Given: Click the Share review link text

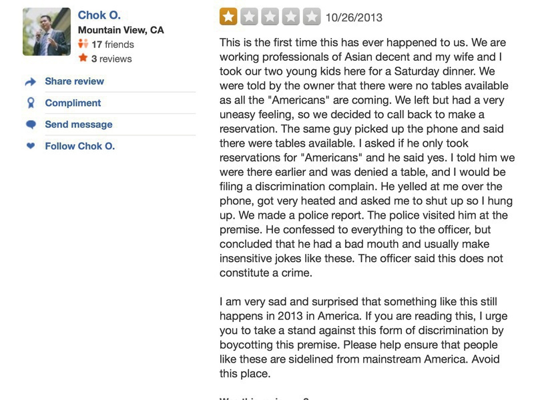Looking at the screenshot, I should pyautogui.click(x=74, y=81).
